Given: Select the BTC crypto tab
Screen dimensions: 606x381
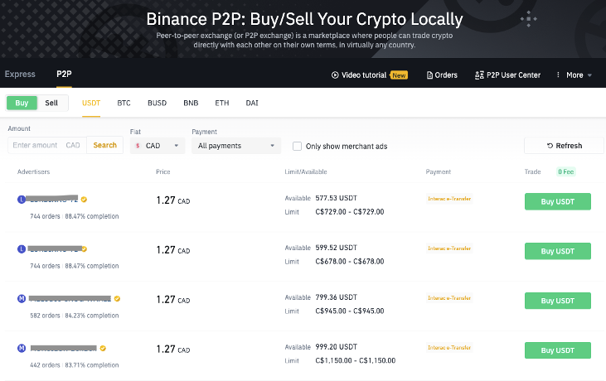Looking at the screenshot, I should click(x=124, y=103).
